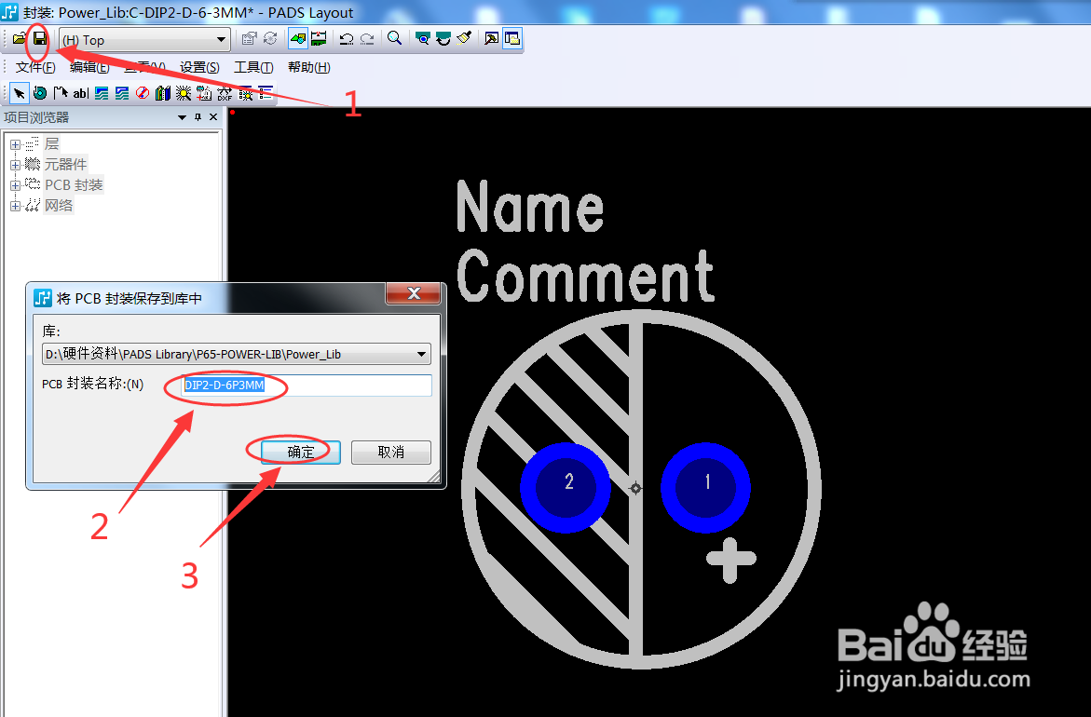Select the PCB 封装 tree item
The height and width of the screenshot is (717, 1091).
74,185
